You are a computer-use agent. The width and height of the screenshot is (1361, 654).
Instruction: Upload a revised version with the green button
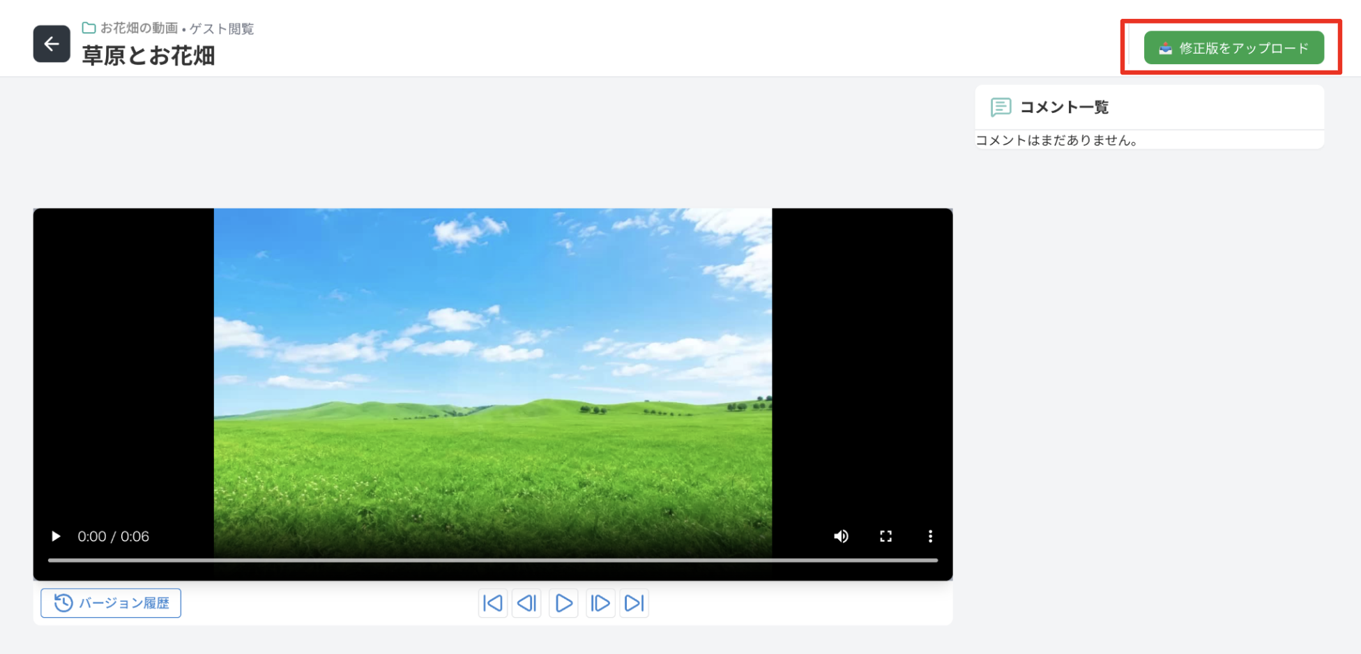click(x=1233, y=48)
